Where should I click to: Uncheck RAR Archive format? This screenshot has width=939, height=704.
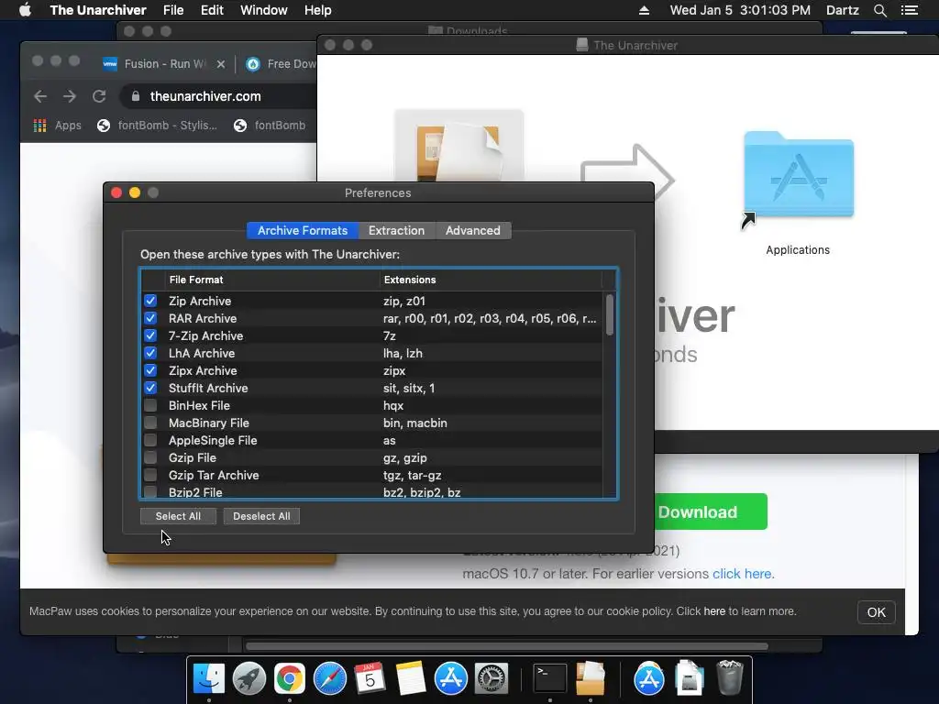point(150,318)
